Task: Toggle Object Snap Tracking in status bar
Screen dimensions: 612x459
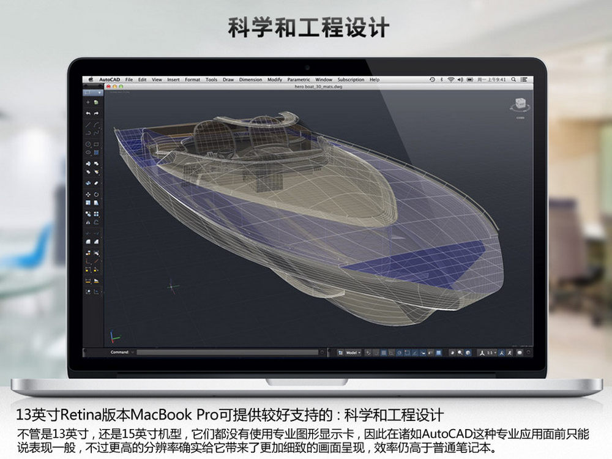Action: pyautogui.click(x=415, y=353)
